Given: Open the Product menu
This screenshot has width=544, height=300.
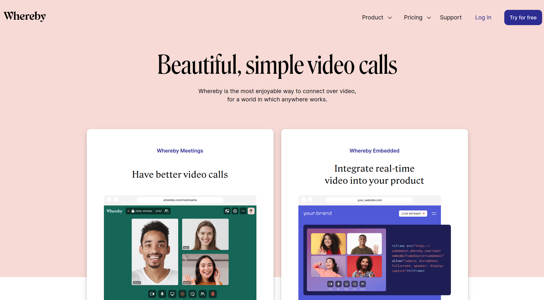Looking at the screenshot, I should tap(373, 17).
